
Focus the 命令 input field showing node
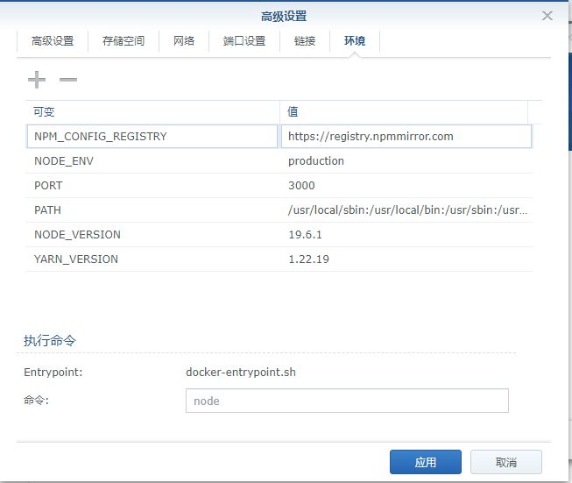click(347, 401)
